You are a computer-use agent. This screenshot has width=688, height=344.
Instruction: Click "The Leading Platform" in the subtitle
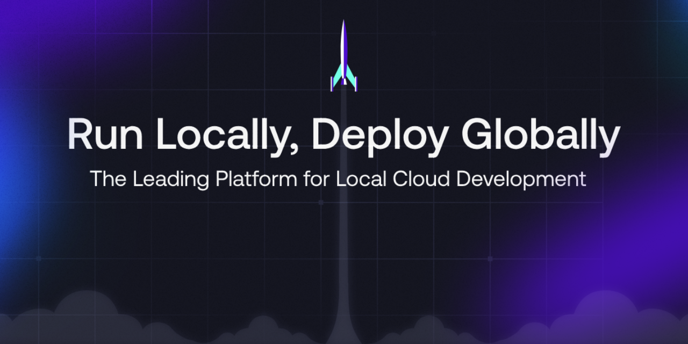click(x=193, y=180)
